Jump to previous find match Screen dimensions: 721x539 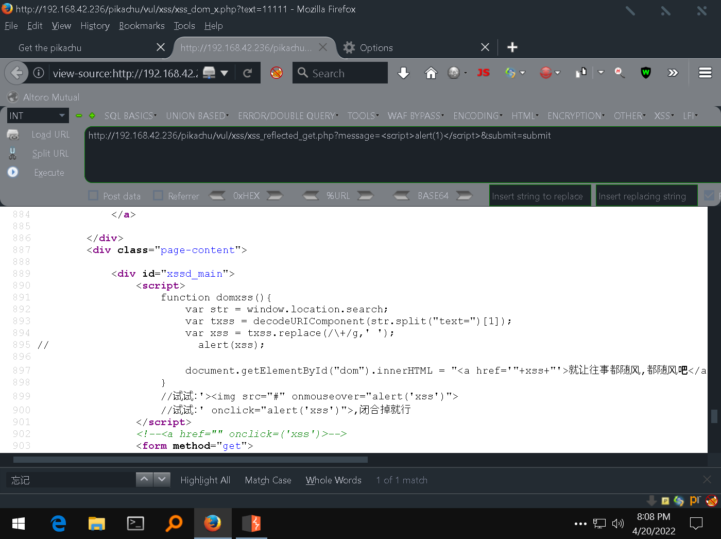coord(144,480)
